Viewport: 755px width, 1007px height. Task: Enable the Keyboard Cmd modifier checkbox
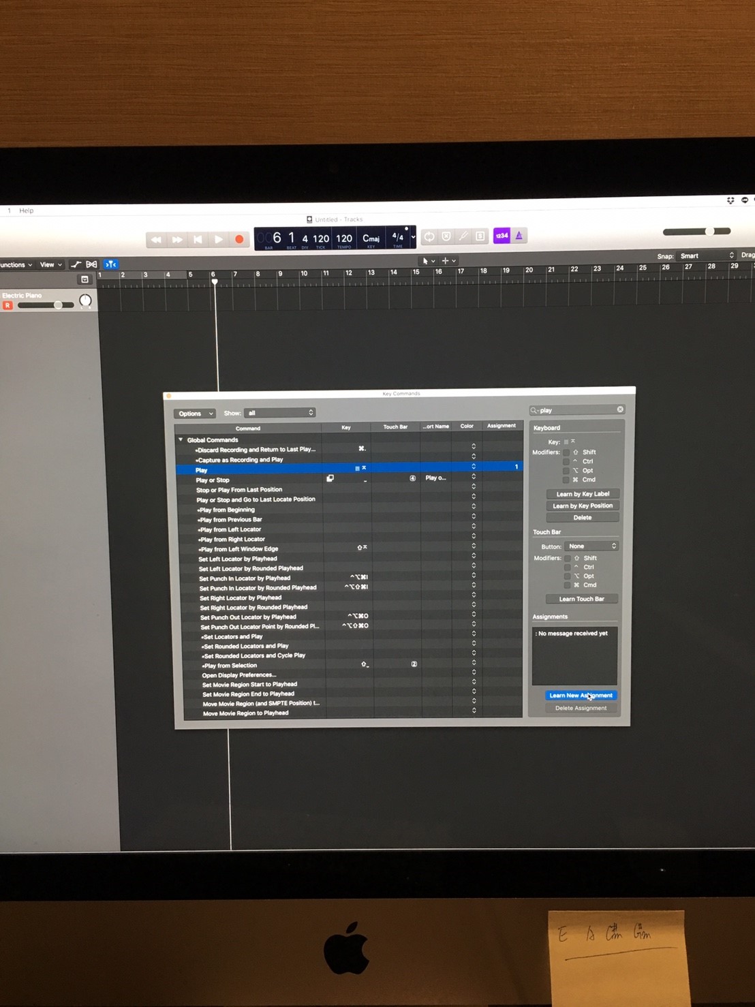coord(566,480)
